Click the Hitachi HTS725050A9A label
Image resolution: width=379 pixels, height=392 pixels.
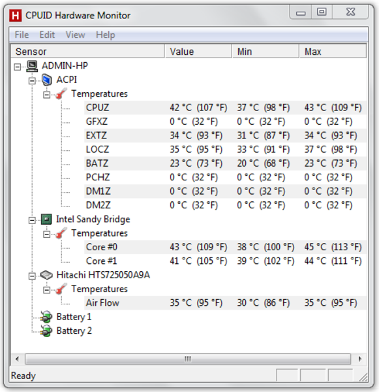click(103, 275)
